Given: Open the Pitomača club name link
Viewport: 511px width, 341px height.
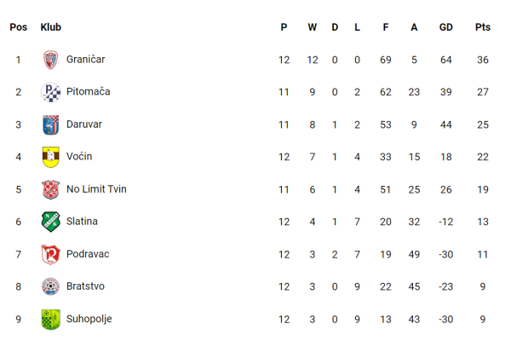Looking at the screenshot, I should 89,92.
